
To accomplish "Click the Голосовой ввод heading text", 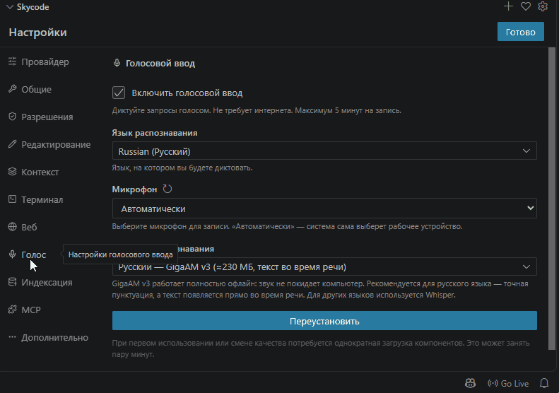I will pyautogui.click(x=160, y=64).
